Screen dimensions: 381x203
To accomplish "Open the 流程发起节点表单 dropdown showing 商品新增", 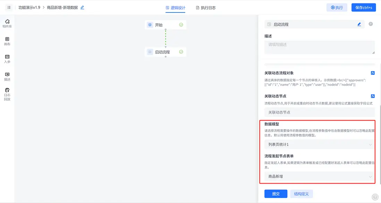I will click(x=319, y=176).
